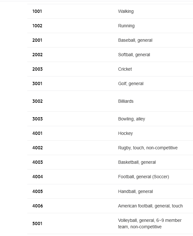Click the Volleyball, general description text
The width and height of the screenshot is (193, 236).
[150, 224]
